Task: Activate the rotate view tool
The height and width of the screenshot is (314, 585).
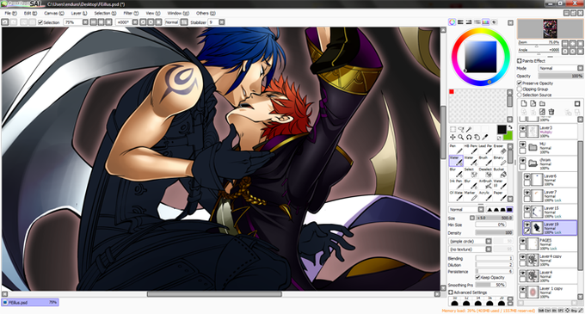Action: point(470,138)
